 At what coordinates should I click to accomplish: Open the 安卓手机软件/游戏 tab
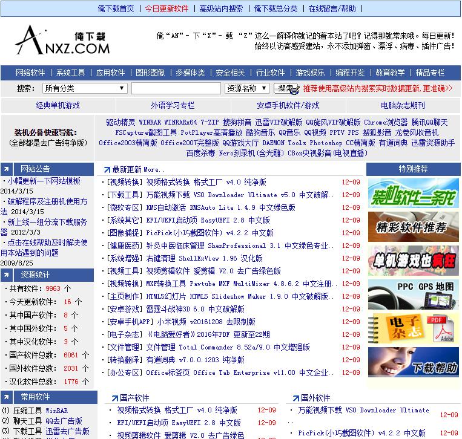pyautogui.click(x=288, y=105)
